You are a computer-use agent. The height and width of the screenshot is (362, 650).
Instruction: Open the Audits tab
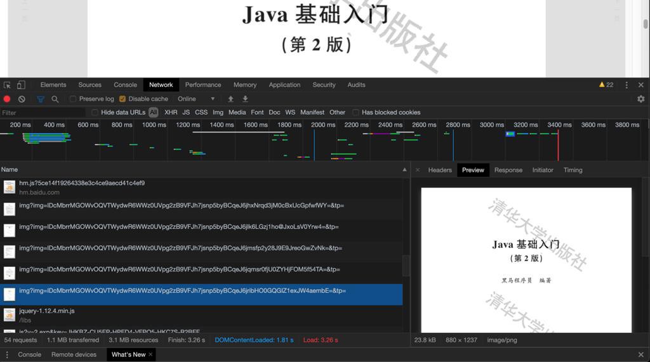[357, 85]
